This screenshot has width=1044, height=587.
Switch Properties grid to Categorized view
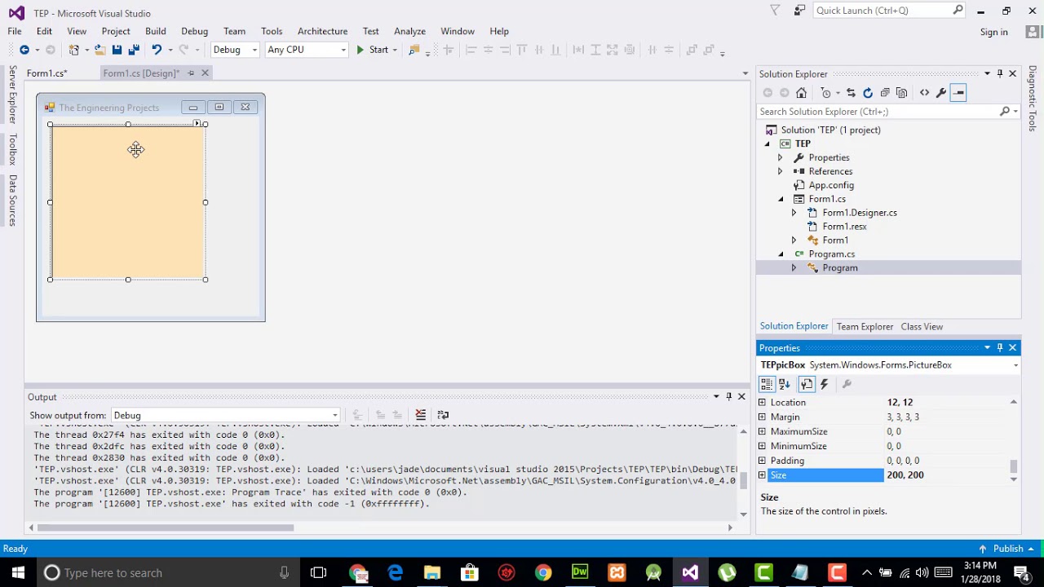point(767,384)
